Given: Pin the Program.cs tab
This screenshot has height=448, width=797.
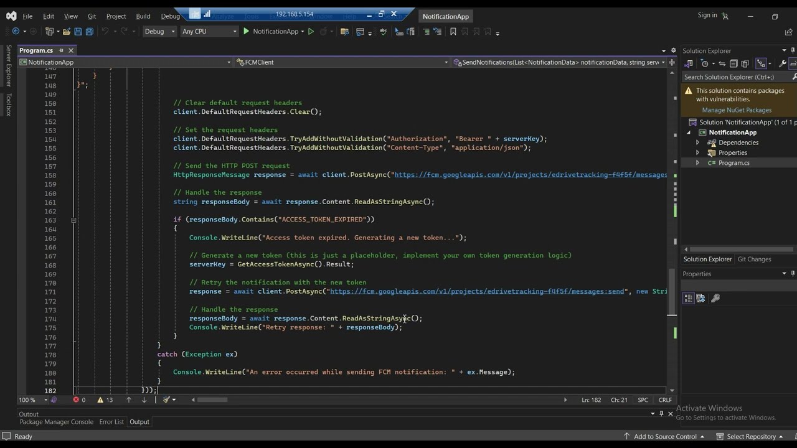Looking at the screenshot, I should pos(61,50).
